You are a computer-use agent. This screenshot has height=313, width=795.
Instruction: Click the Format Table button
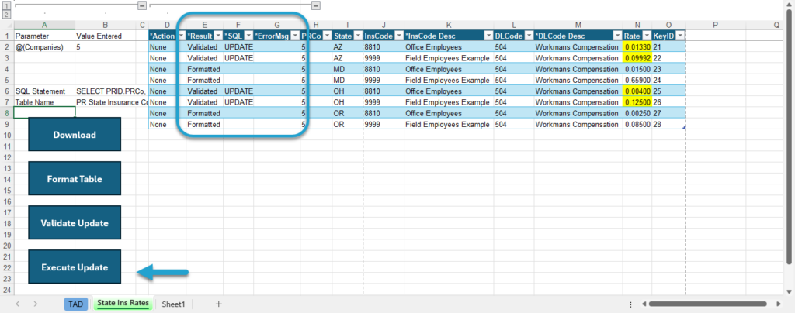pos(75,178)
